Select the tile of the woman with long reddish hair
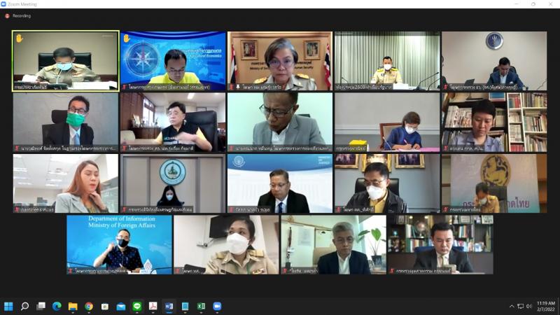Image resolution: width=560 pixels, height=315 pixels. point(66,183)
